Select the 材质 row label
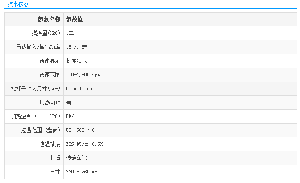This screenshot has height=183, width=300. pyautogui.click(x=55, y=158)
